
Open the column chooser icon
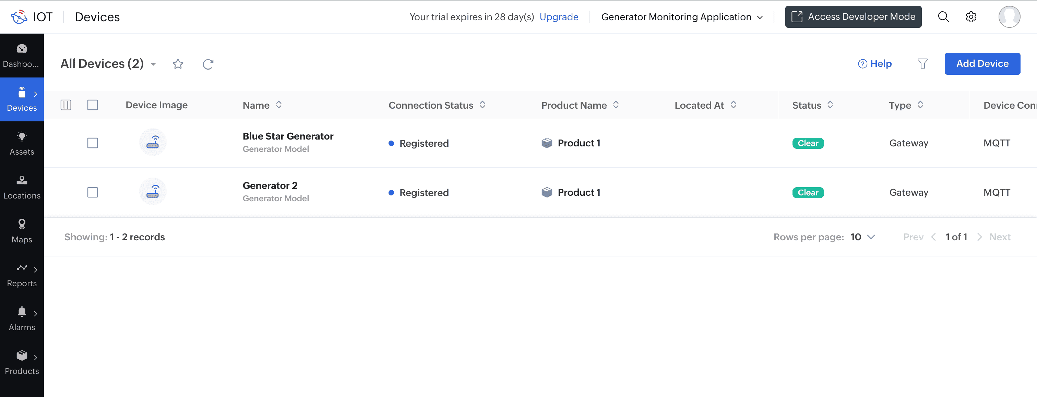(x=65, y=105)
